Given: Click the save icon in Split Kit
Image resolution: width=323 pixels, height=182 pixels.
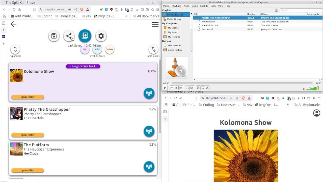Looking at the screenshot, I should tap(54, 36).
